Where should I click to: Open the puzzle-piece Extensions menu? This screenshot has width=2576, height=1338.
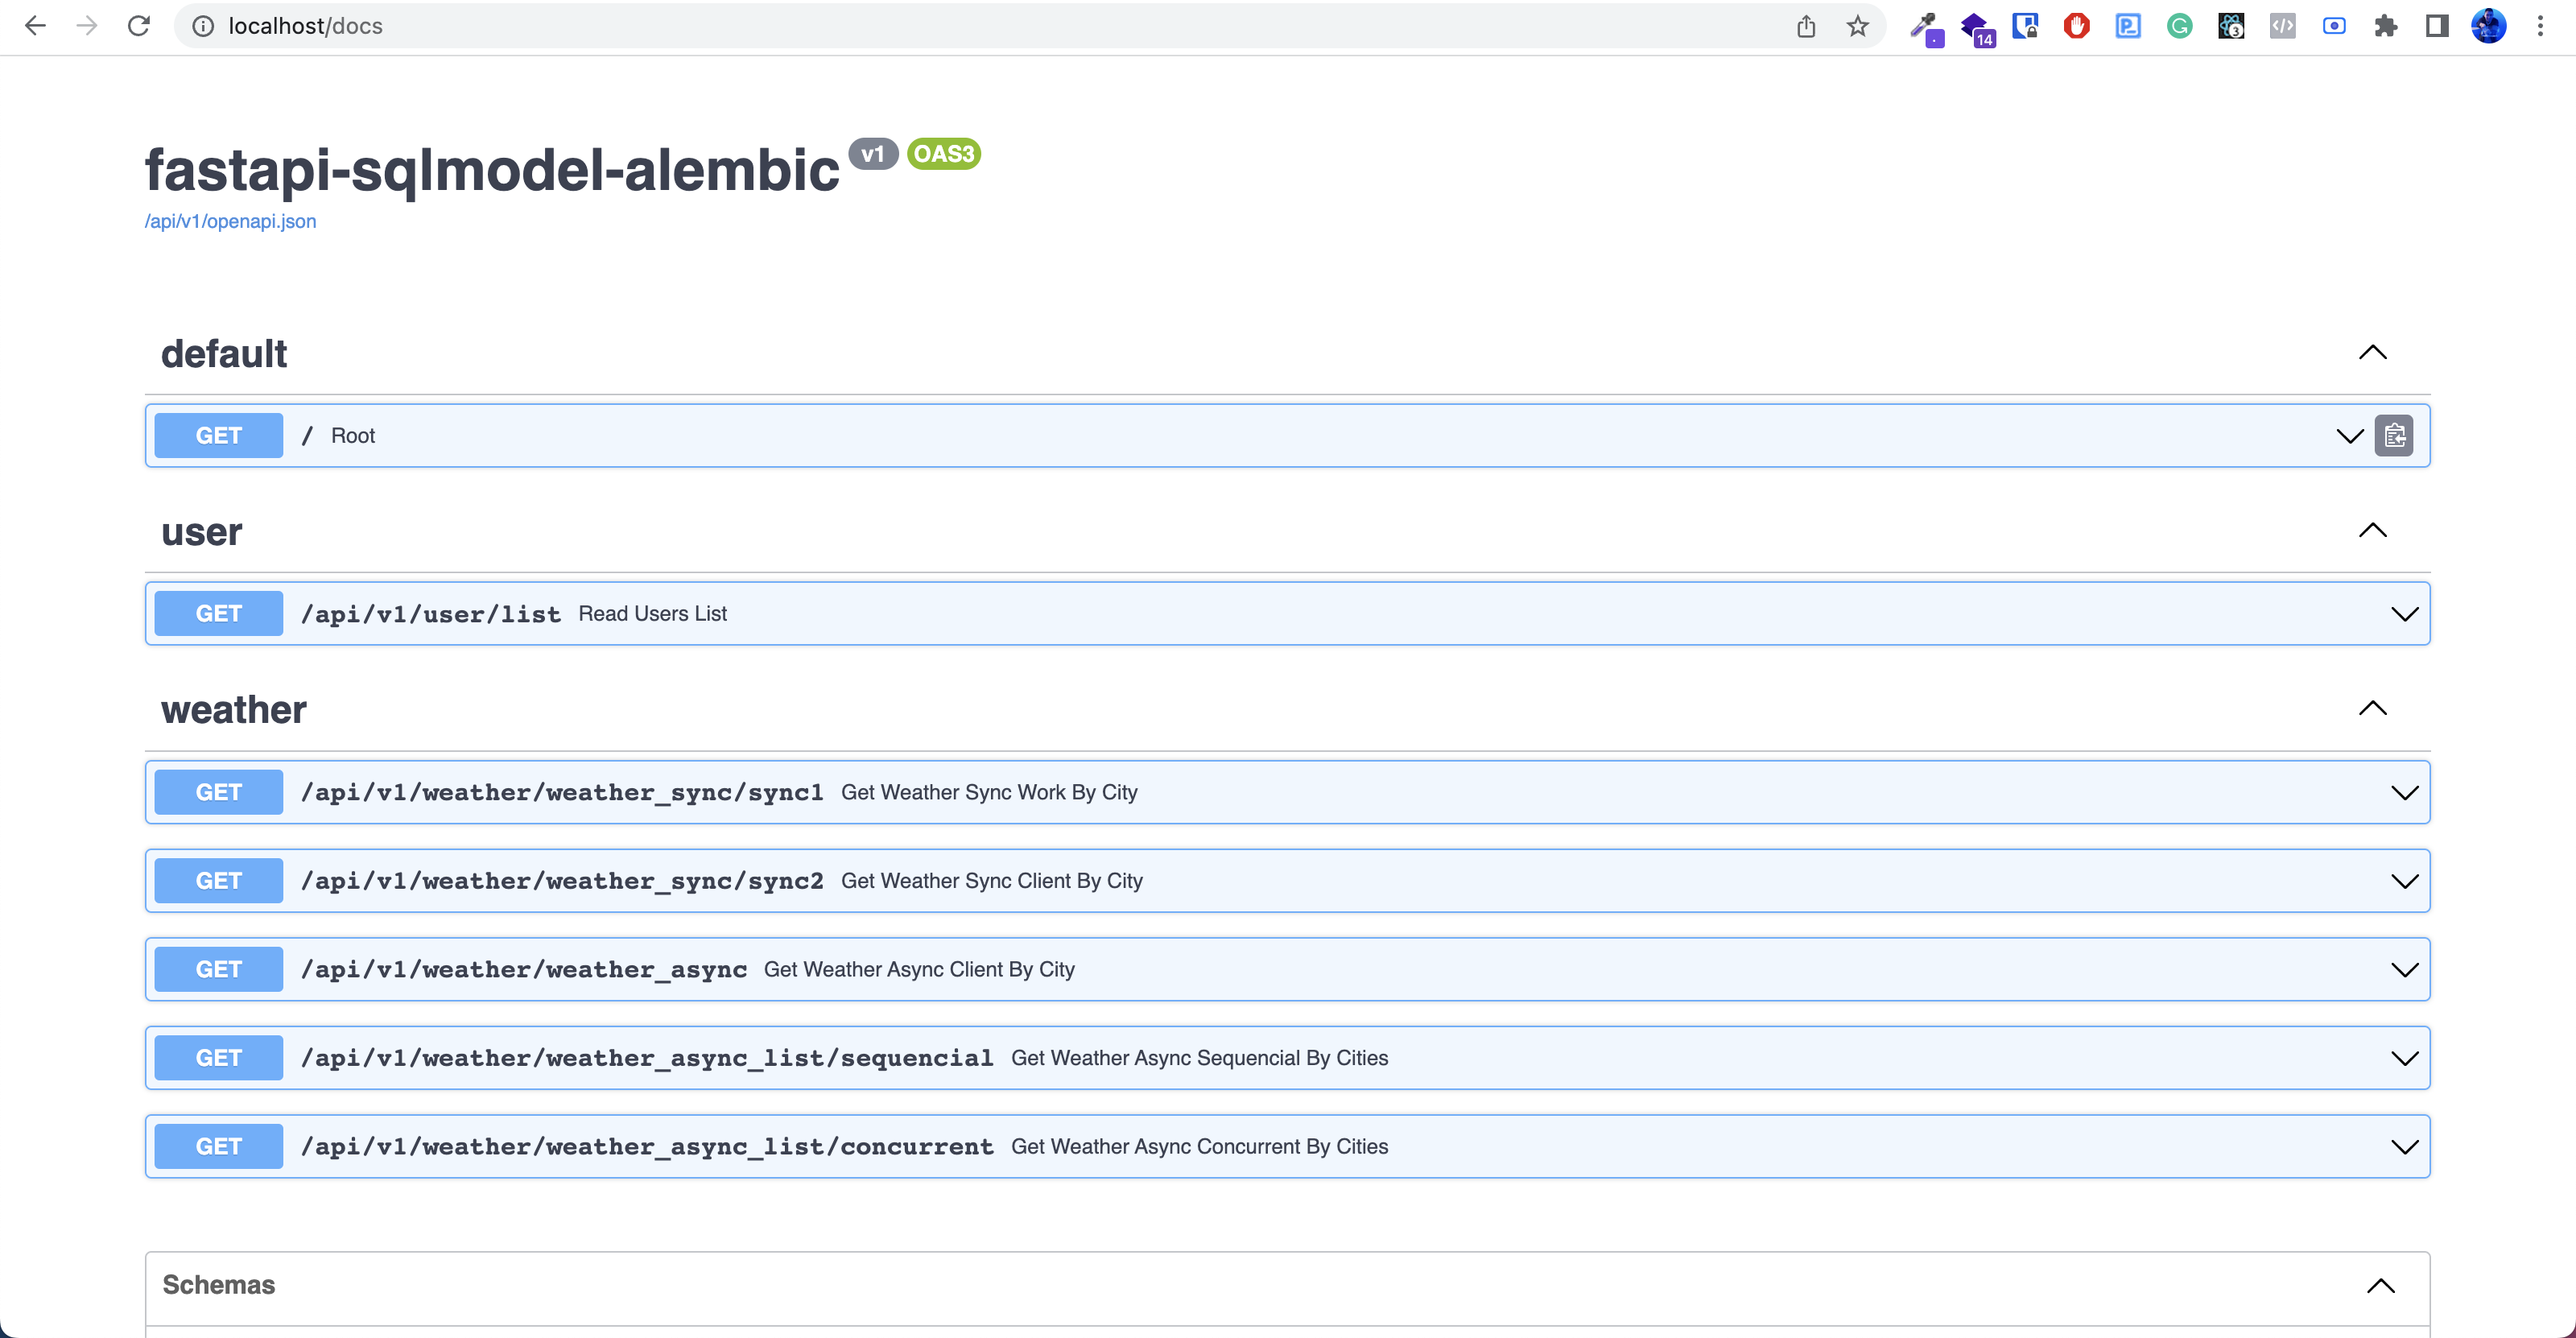click(x=2385, y=26)
